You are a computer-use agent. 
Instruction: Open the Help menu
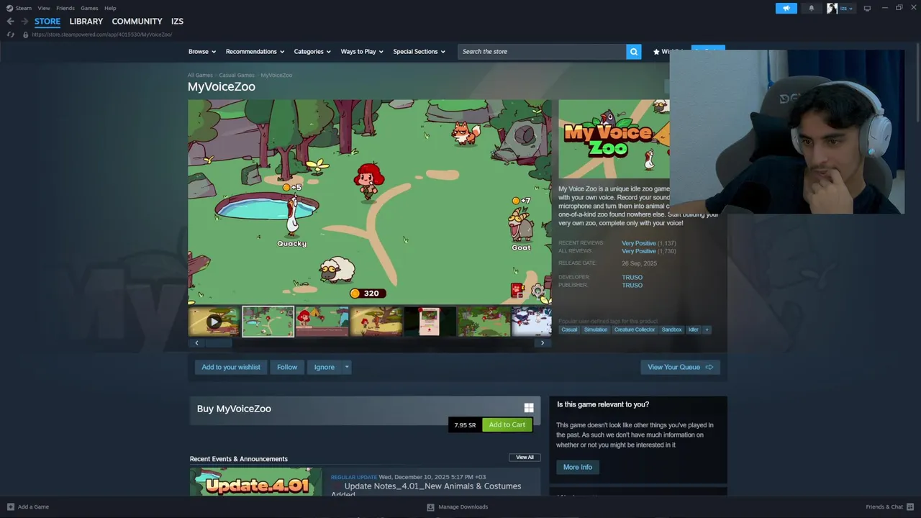pyautogui.click(x=110, y=8)
